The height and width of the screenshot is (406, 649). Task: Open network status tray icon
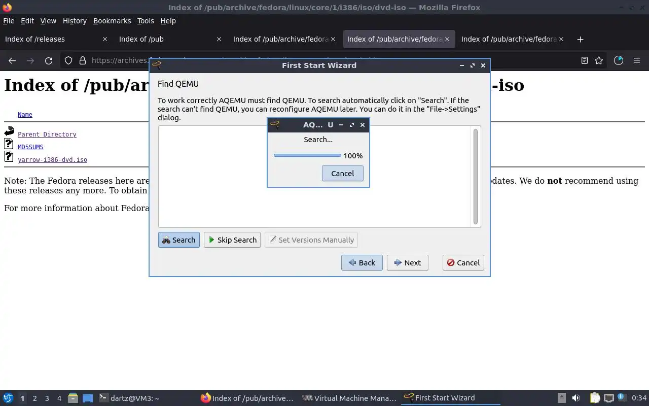608,398
